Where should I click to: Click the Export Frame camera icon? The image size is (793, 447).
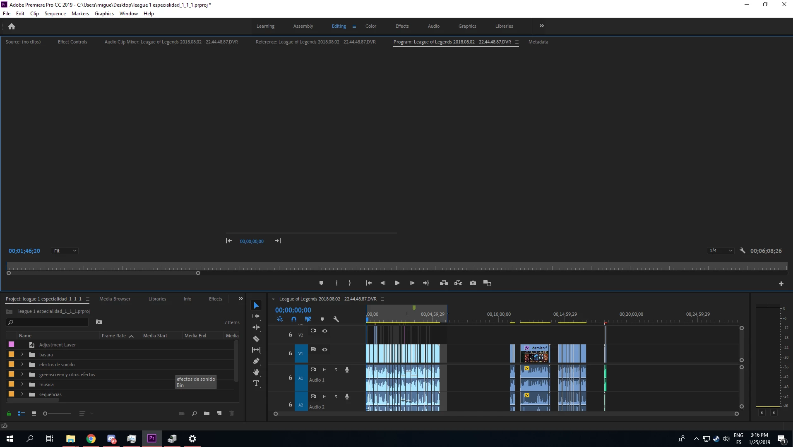pos(473,283)
